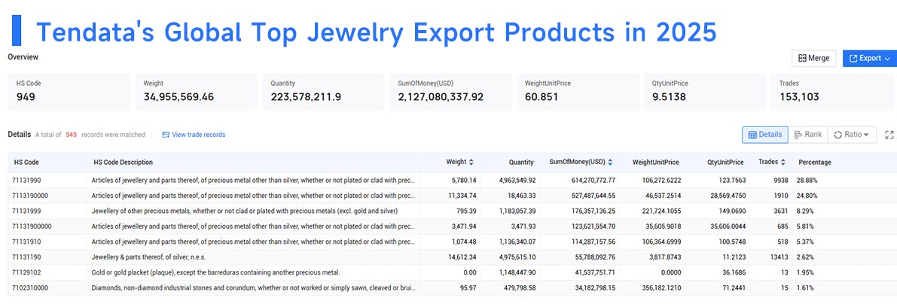Click the HS Code Description column header
The height and width of the screenshot is (307, 897).
[123, 163]
